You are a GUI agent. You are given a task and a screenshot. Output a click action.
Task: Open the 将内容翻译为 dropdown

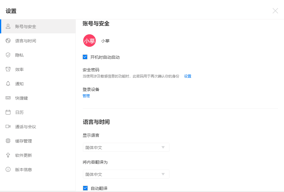126,174
